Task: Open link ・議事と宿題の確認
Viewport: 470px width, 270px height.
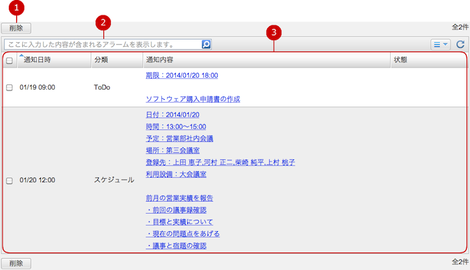Action: [x=176, y=246]
